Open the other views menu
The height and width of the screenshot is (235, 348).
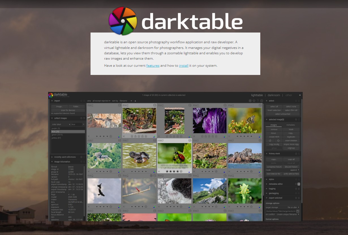(x=289, y=95)
